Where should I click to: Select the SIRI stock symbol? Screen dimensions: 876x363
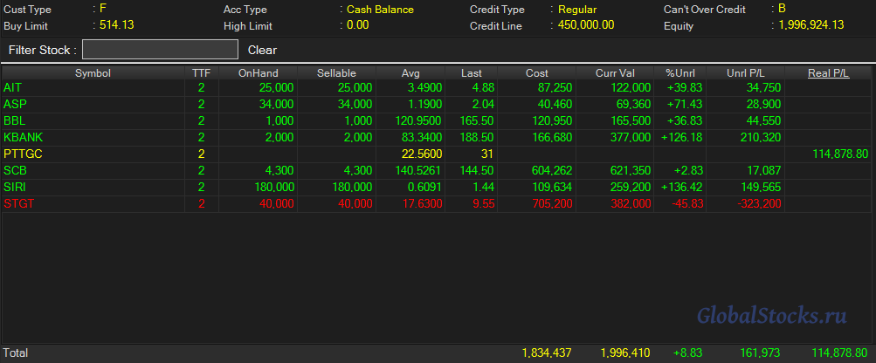pyautogui.click(x=15, y=188)
